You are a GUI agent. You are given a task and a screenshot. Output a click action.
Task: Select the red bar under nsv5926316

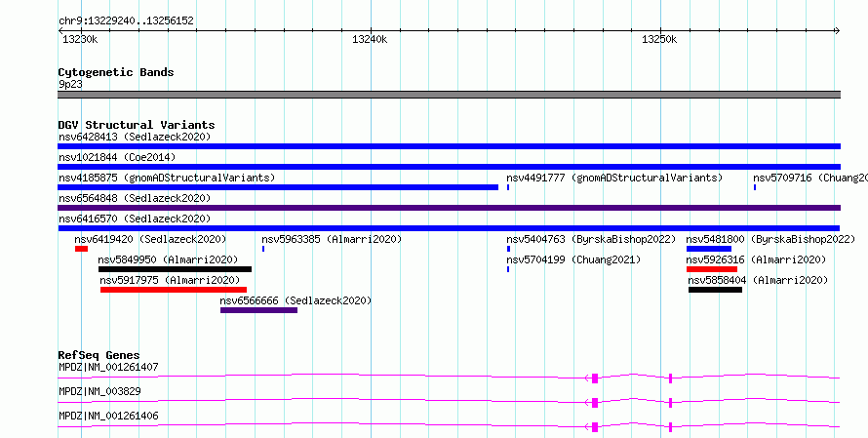pos(712,269)
